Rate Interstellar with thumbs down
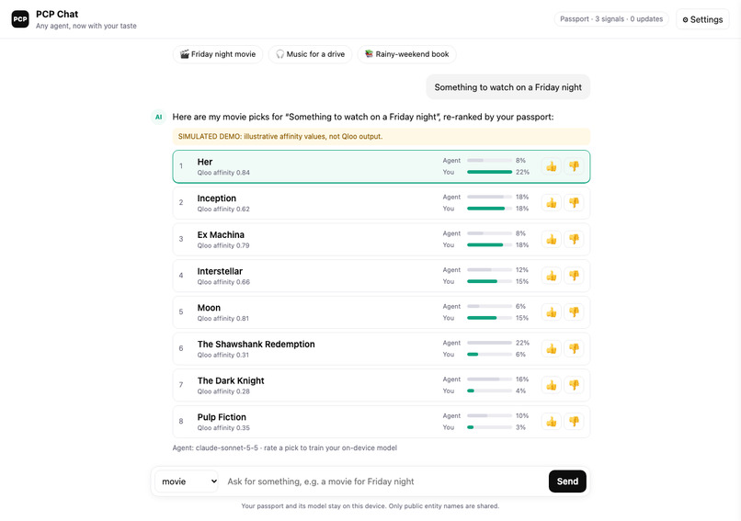The height and width of the screenshot is (521, 741). (574, 276)
